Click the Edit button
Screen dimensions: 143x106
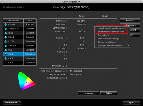point(109,93)
